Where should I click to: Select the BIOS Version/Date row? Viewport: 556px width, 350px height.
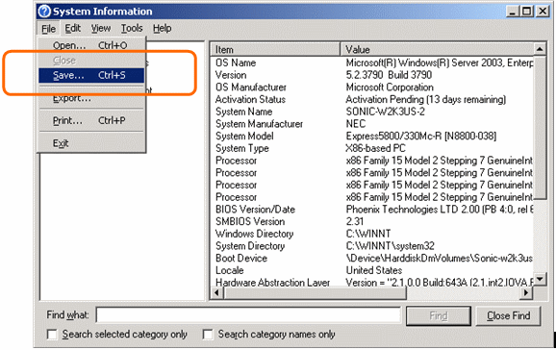[x=372, y=210]
